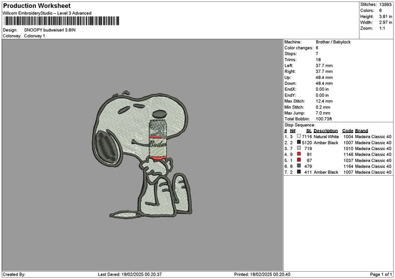Click the Natural White color swatch in stop 1
Image resolution: width=395 pixels, height=279 pixels.
299,136
